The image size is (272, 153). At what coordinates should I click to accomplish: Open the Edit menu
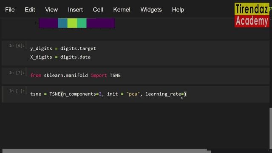[x=30, y=10]
